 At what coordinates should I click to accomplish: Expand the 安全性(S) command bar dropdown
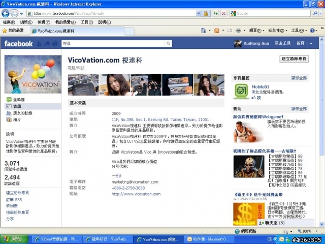[x=278, y=30]
